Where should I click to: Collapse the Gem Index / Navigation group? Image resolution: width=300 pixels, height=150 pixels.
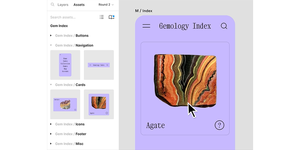[x=51, y=45]
